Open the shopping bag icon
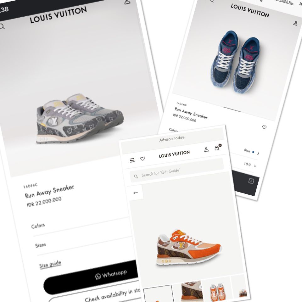This screenshot has width=302, height=302. (217, 148)
